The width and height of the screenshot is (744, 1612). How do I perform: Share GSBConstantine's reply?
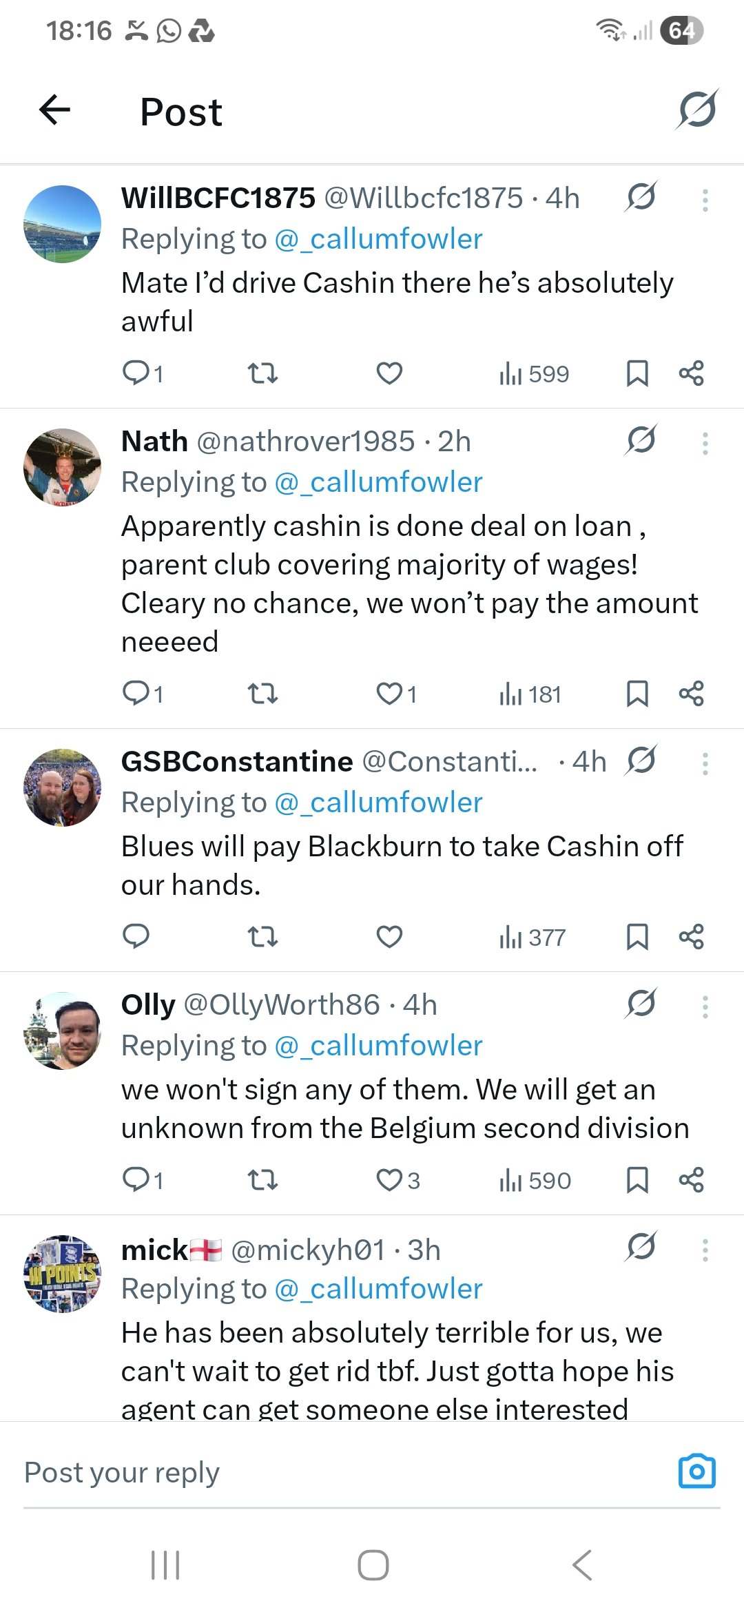691,937
